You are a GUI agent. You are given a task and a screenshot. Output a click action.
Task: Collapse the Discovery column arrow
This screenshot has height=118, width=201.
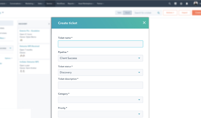pyautogui.click(x=49, y=23)
